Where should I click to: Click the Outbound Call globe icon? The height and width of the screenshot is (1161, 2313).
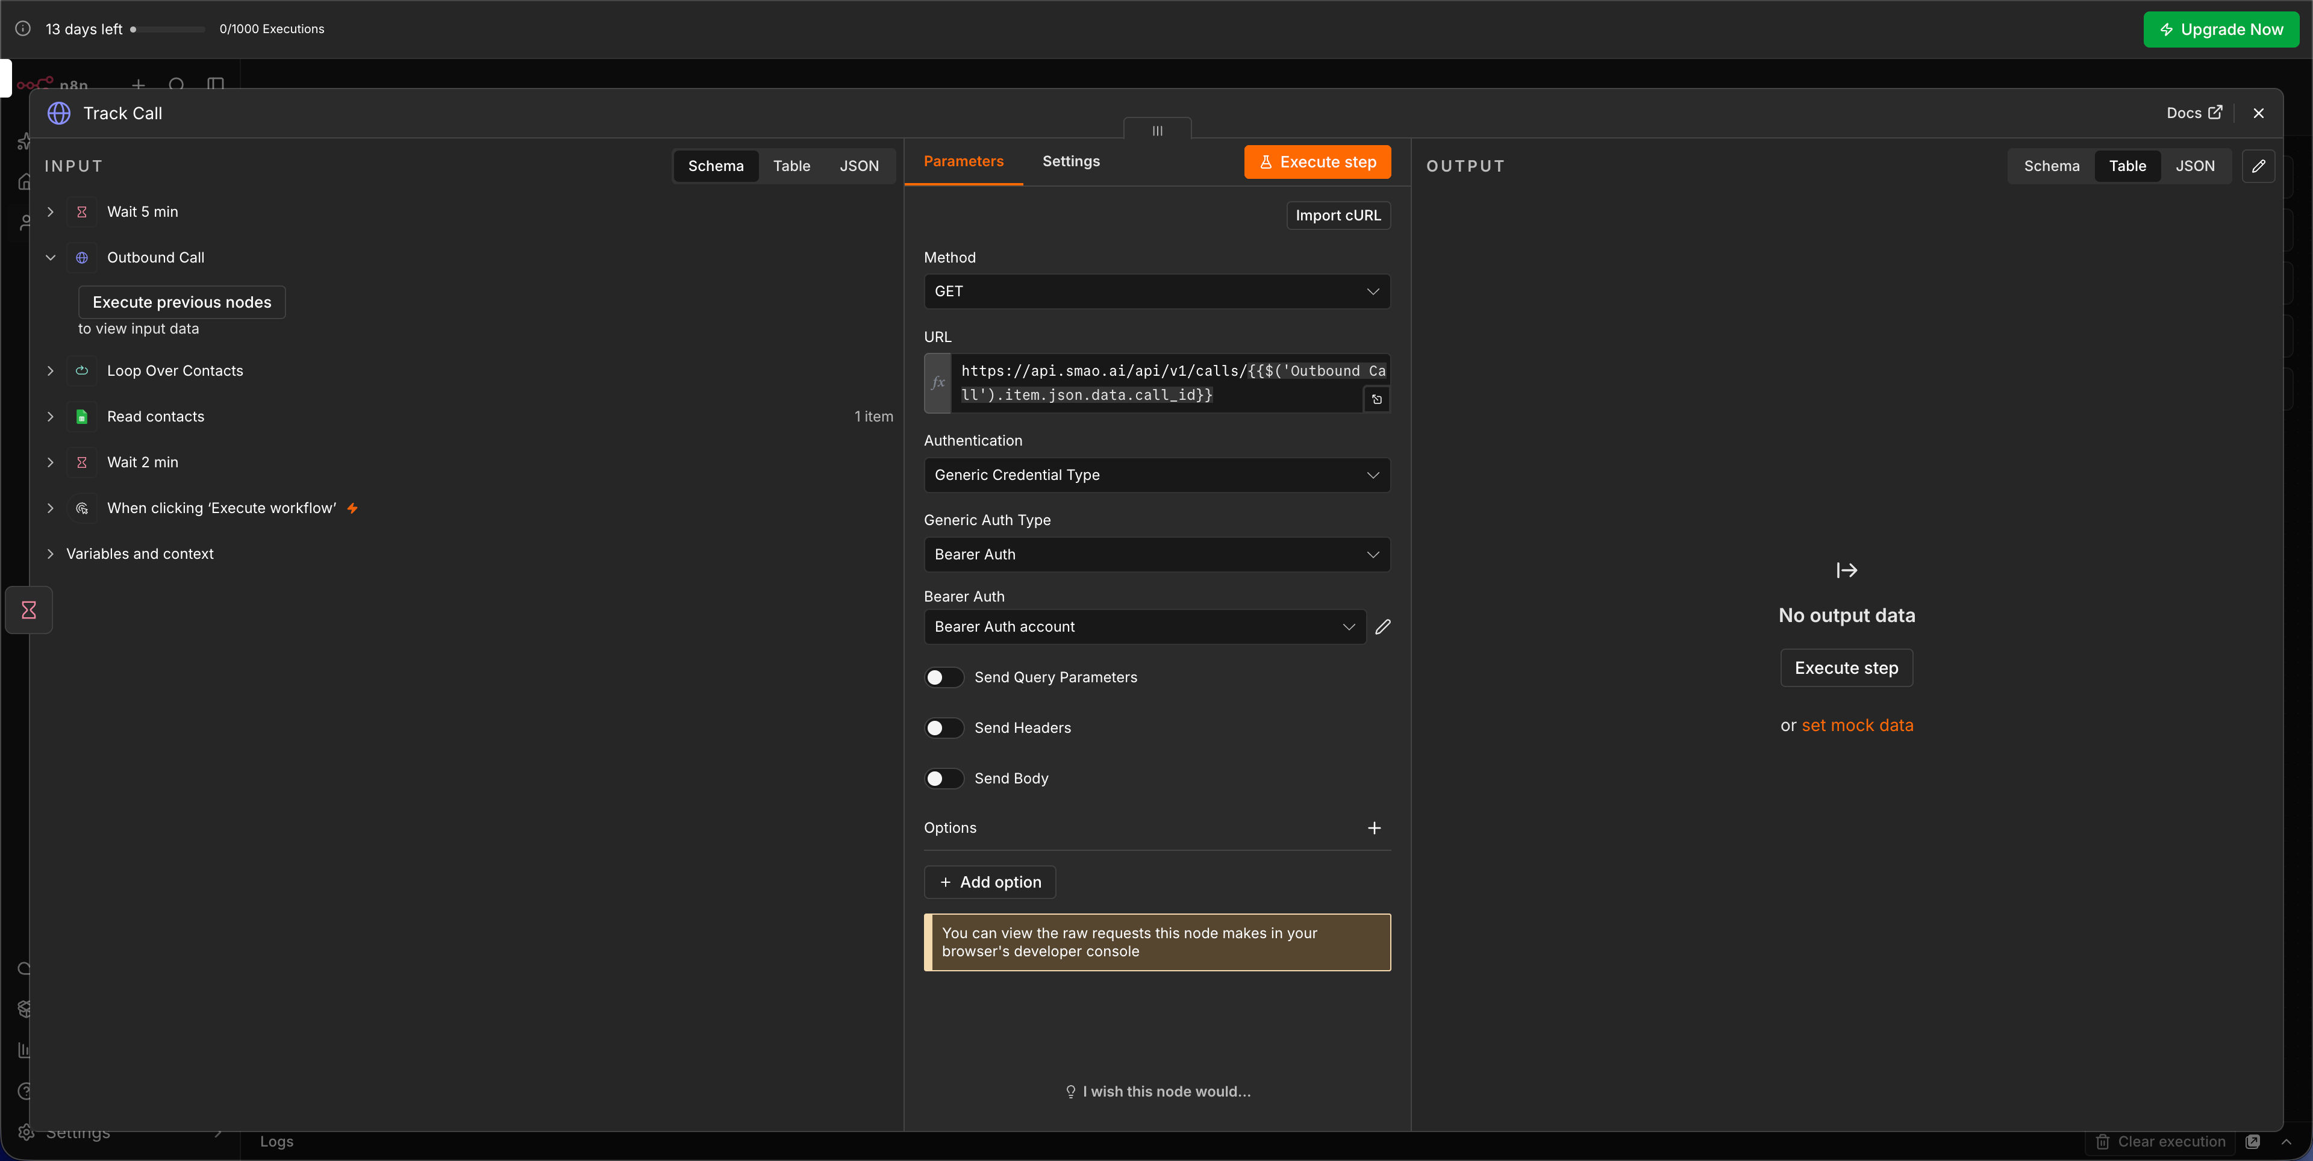pos(82,258)
